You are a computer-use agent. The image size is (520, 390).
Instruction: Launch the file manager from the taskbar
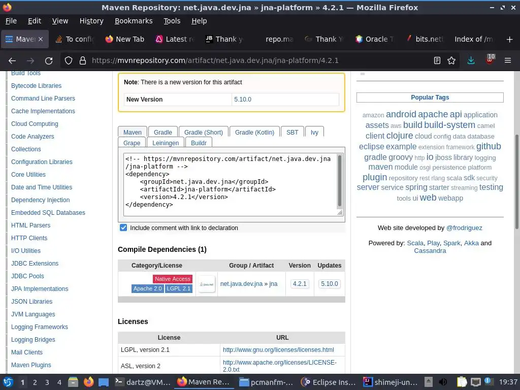click(73, 382)
